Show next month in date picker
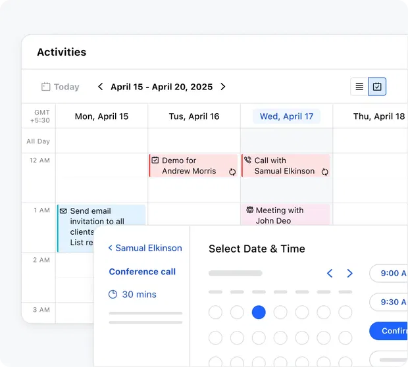408x367 pixels. (350, 273)
